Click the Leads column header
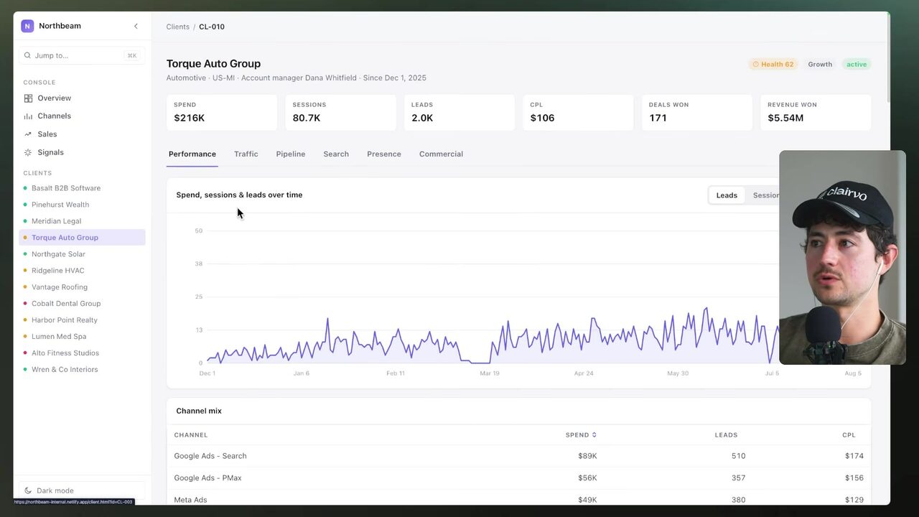This screenshot has height=517, width=919. coord(726,435)
